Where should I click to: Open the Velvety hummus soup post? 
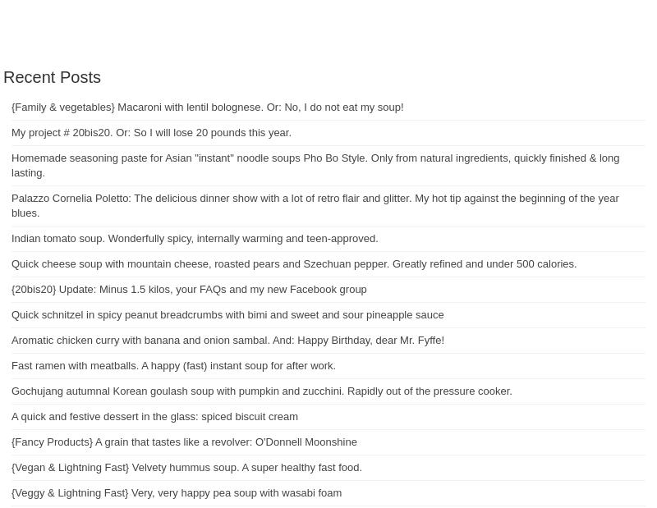click(186, 468)
